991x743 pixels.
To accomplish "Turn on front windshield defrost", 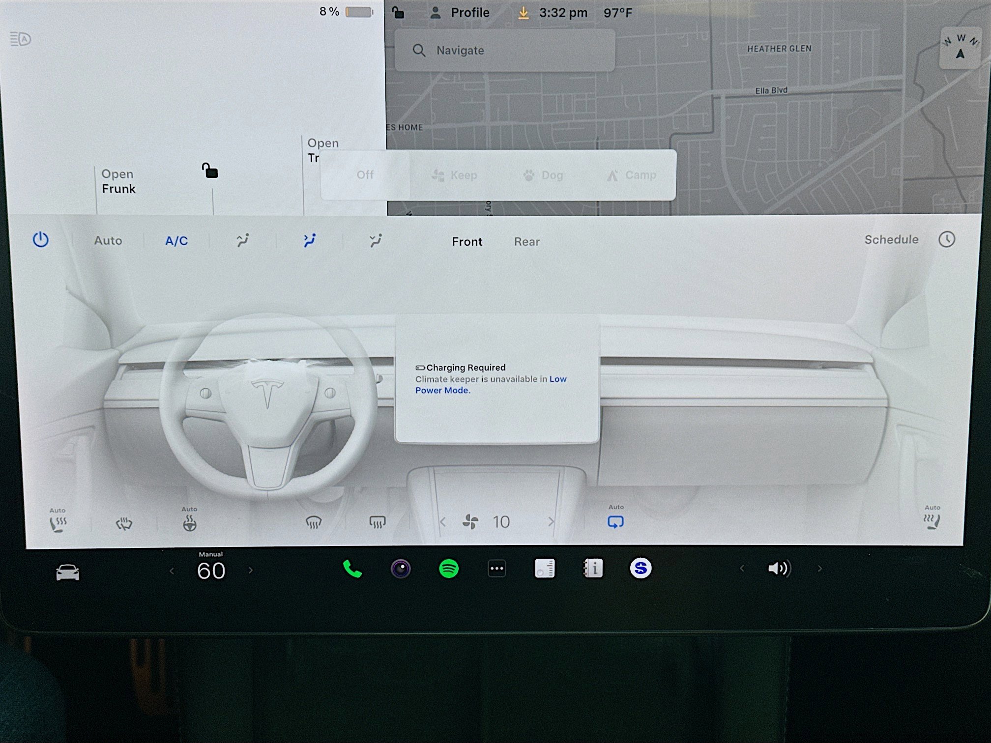I will point(314,522).
